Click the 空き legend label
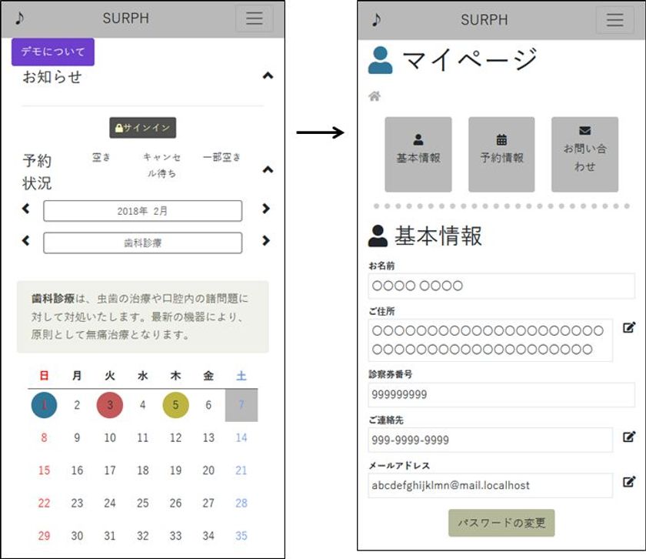Image resolution: width=646 pixels, height=559 pixels. pyautogui.click(x=101, y=157)
